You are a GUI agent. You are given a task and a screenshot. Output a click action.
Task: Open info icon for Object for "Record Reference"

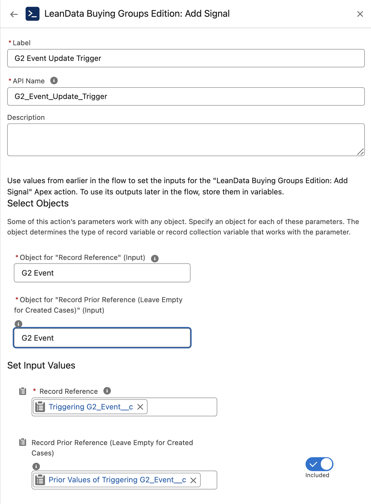(x=155, y=258)
